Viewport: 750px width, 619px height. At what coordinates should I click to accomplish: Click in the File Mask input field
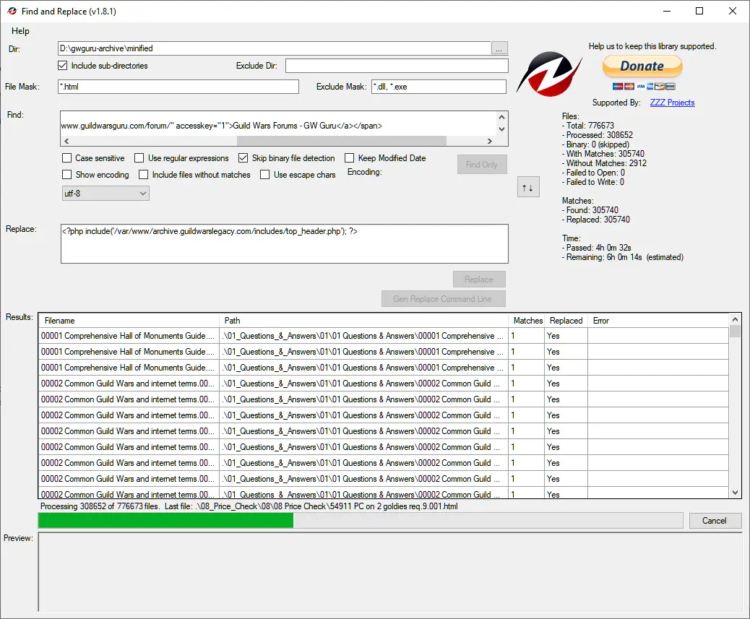(178, 87)
